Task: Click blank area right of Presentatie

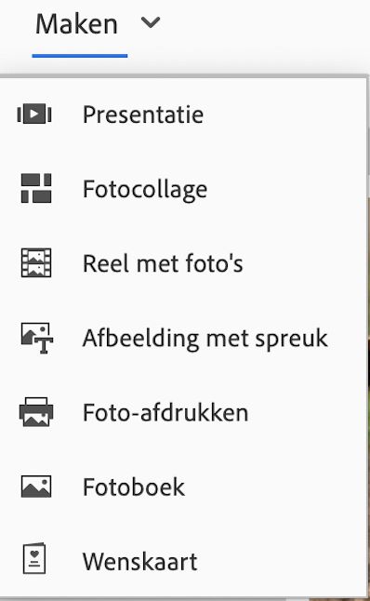Action: [284, 114]
